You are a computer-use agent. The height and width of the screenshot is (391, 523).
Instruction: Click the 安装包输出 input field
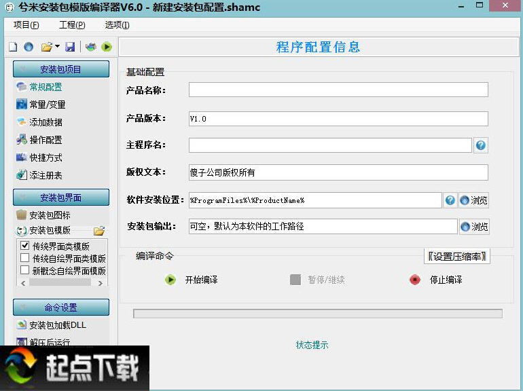323,227
